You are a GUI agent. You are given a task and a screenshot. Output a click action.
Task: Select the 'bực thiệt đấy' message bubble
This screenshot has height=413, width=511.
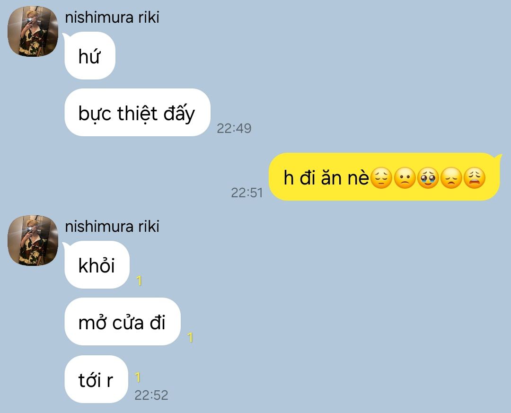tap(137, 113)
